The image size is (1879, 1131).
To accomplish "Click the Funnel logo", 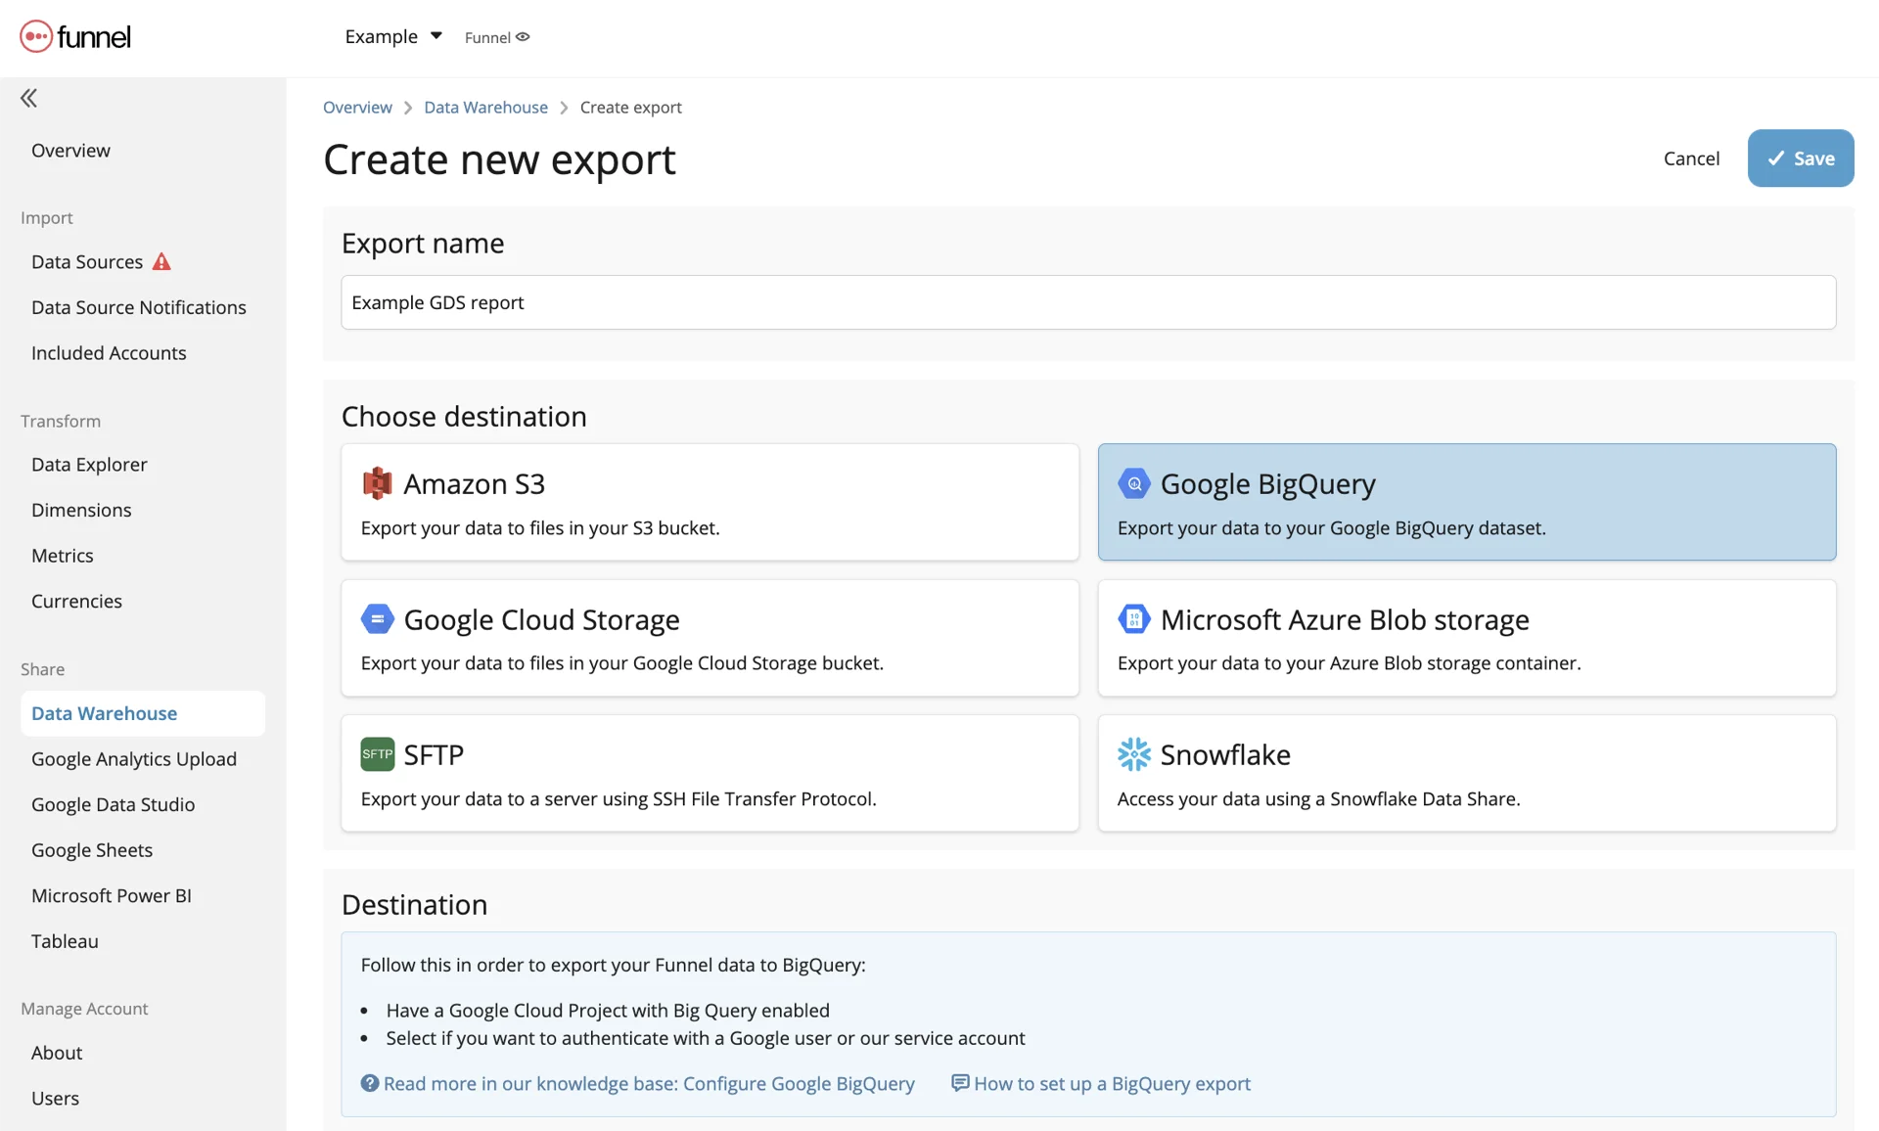I will tap(75, 37).
